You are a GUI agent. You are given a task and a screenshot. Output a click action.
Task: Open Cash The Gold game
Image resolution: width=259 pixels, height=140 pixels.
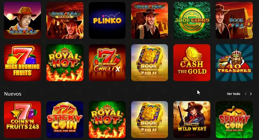(x=192, y=63)
